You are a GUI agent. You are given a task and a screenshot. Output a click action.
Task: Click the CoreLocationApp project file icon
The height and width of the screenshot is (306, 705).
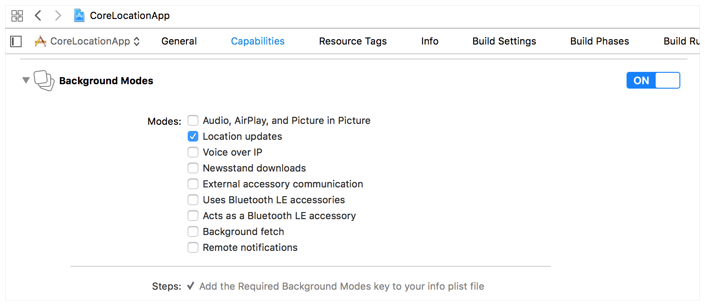coord(78,15)
